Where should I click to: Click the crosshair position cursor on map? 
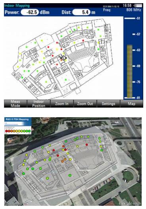tap(63, 58)
